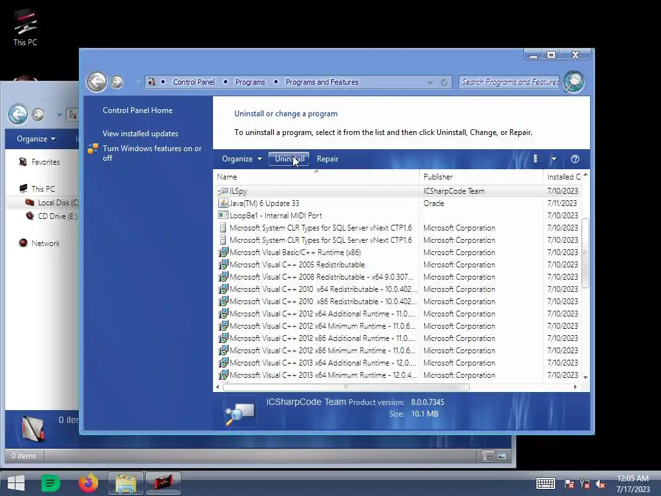The image size is (661, 496).
Task: Select Microsoft Visual C++ 2008 Redistributable x64 row
Action: tap(397, 276)
